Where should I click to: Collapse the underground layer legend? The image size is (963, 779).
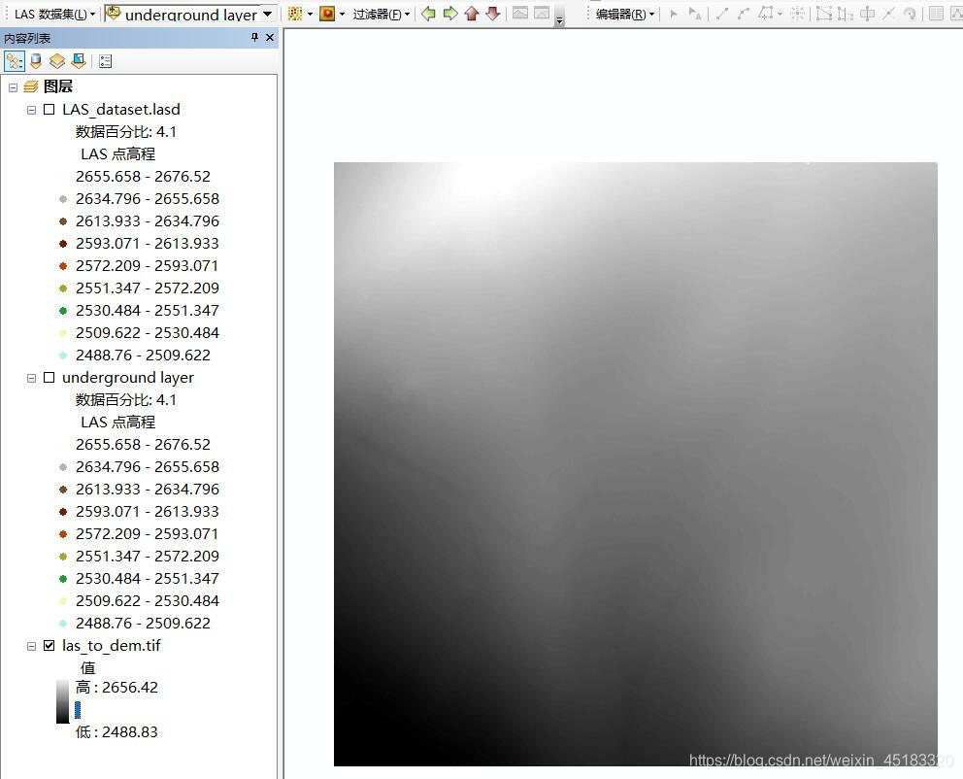click(x=31, y=378)
